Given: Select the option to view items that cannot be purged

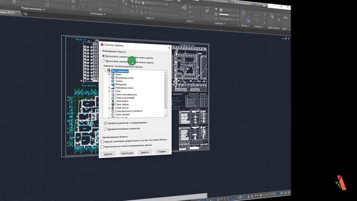Looking at the screenshot, I should coord(104,61).
